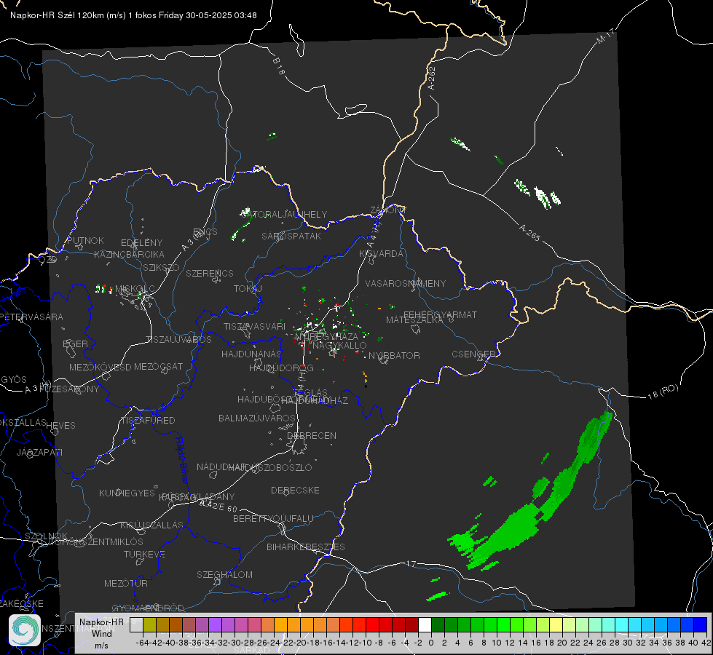Click the 'Napkor-HR Wind m/s' legend label

[101, 633]
